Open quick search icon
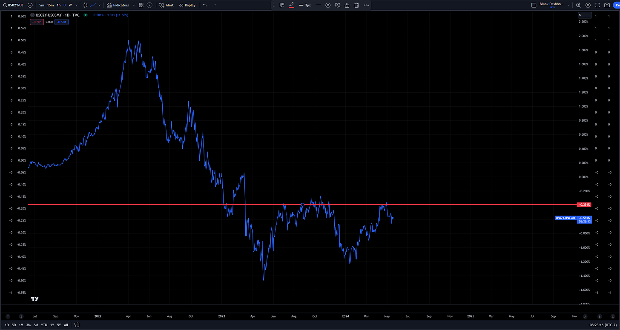This screenshot has height=330, width=620. (578, 5)
